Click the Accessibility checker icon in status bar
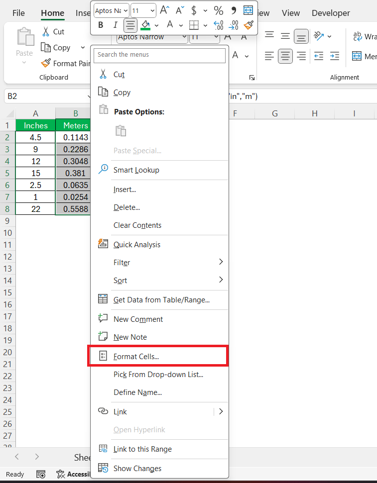377x483 pixels. point(60,474)
